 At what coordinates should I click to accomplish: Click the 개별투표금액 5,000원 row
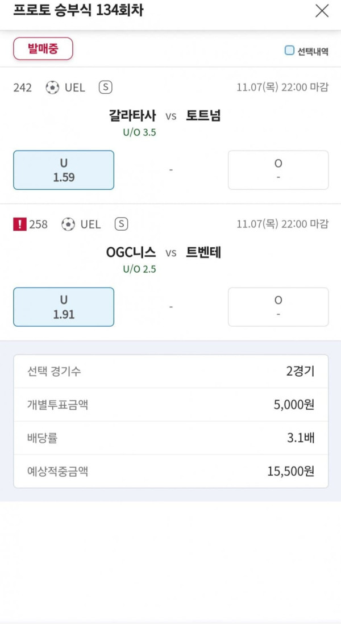coord(170,405)
